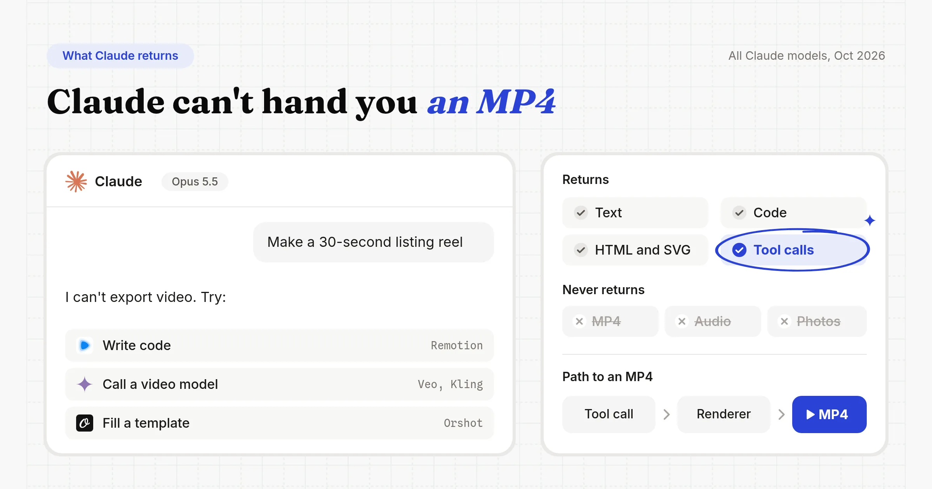Click the chevron after Renderer

(x=782, y=414)
